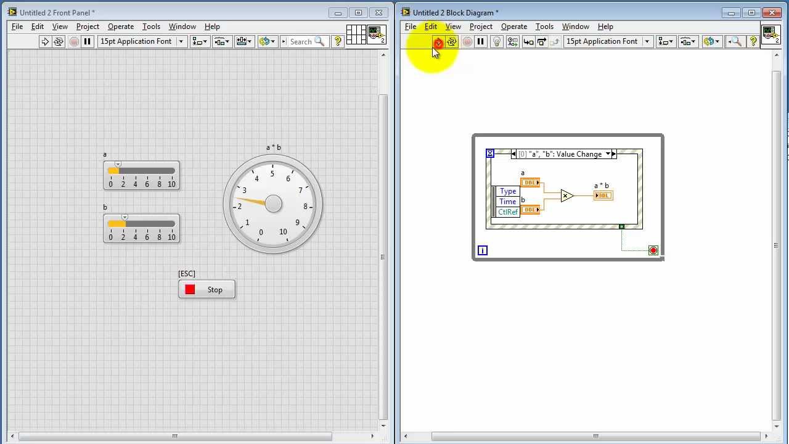Screen dimensions: 789x444
Task: Click Run Continuously in Front Panel toolbar
Action: coord(59,41)
